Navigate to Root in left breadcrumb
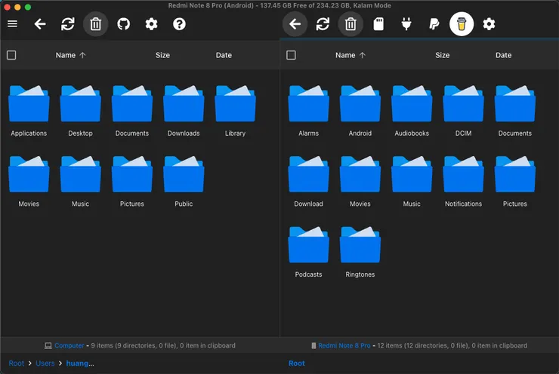This screenshot has height=374, width=559. (x=17, y=363)
